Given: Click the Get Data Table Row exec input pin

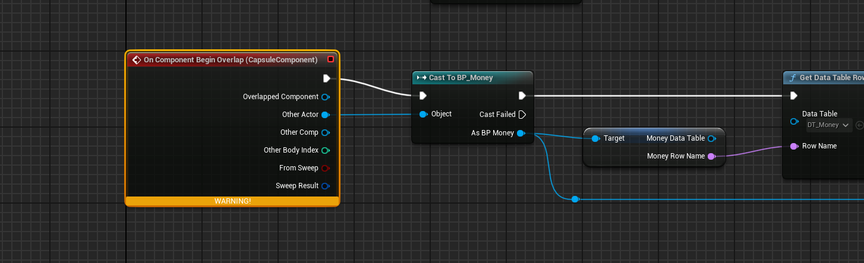Looking at the screenshot, I should click(x=794, y=96).
